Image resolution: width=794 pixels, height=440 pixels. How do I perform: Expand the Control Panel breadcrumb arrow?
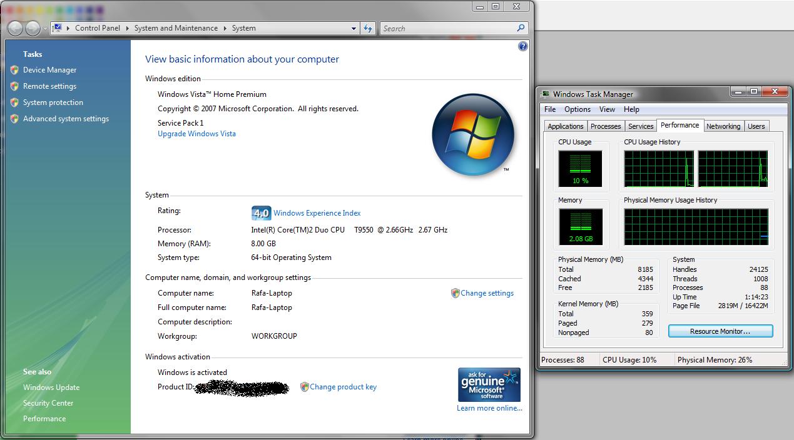(128, 28)
